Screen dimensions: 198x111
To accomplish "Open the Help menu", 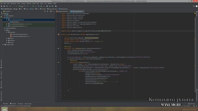I will coord(55,3).
